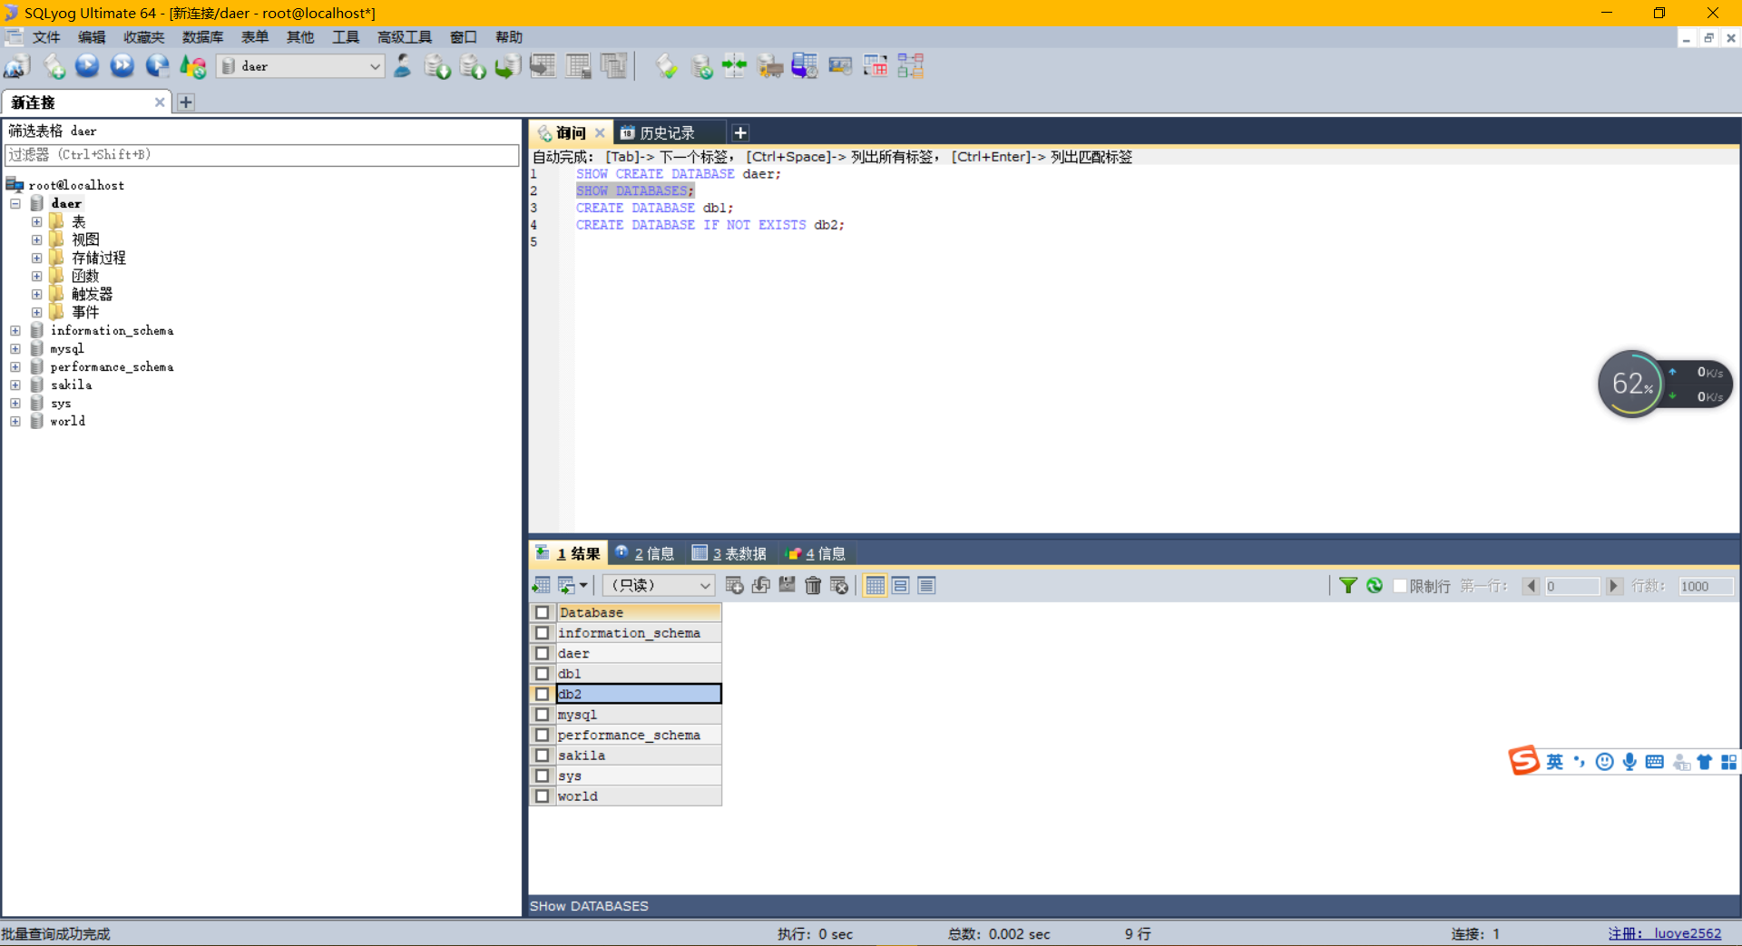1742x946 pixels.
Task: Open the 数据库 menu
Action: click(202, 37)
